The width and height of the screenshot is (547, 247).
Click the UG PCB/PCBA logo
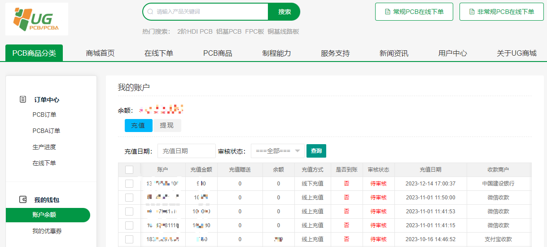[x=37, y=19]
